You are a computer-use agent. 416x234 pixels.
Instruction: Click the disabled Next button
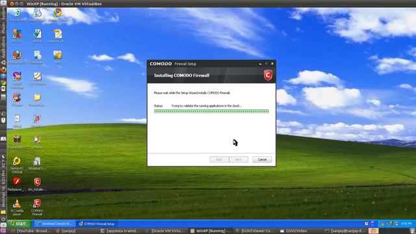(239, 159)
